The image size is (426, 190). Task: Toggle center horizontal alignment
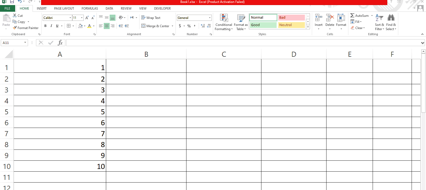click(x=107, y=26)
